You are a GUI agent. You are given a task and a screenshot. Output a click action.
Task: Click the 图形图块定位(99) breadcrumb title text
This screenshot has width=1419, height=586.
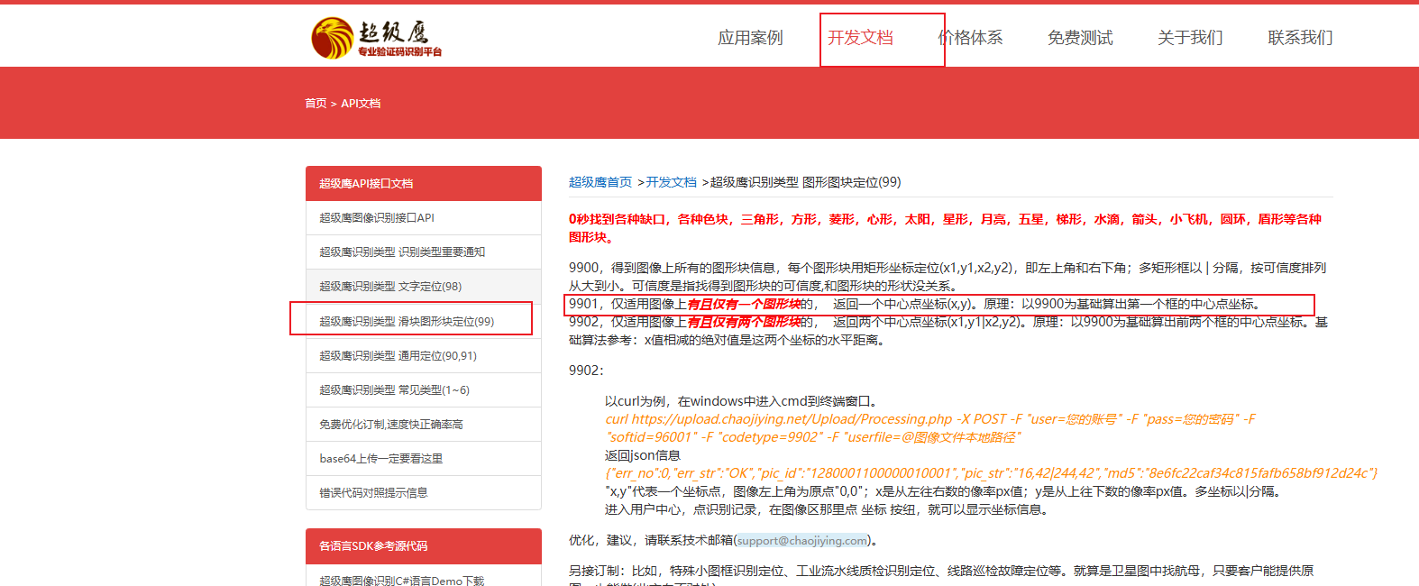tap(851, 182)
